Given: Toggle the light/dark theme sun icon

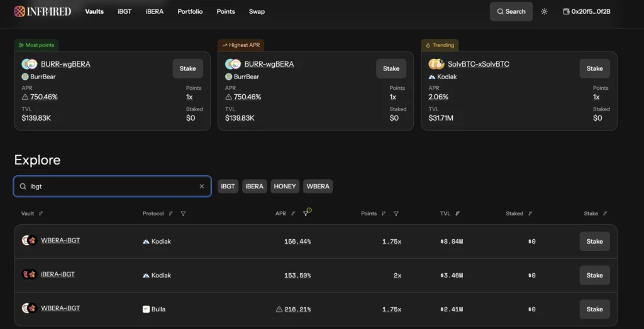Looking at the screenshot, I should [544, 11].
